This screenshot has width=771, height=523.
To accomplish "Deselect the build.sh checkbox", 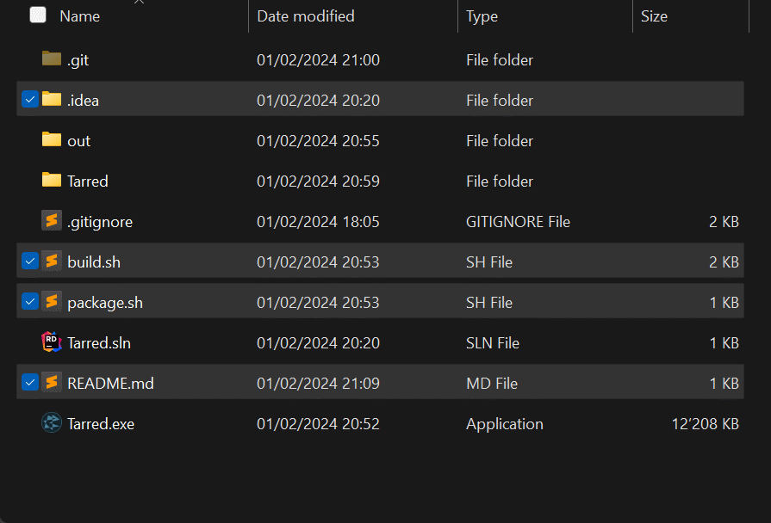I will point(28,261).
